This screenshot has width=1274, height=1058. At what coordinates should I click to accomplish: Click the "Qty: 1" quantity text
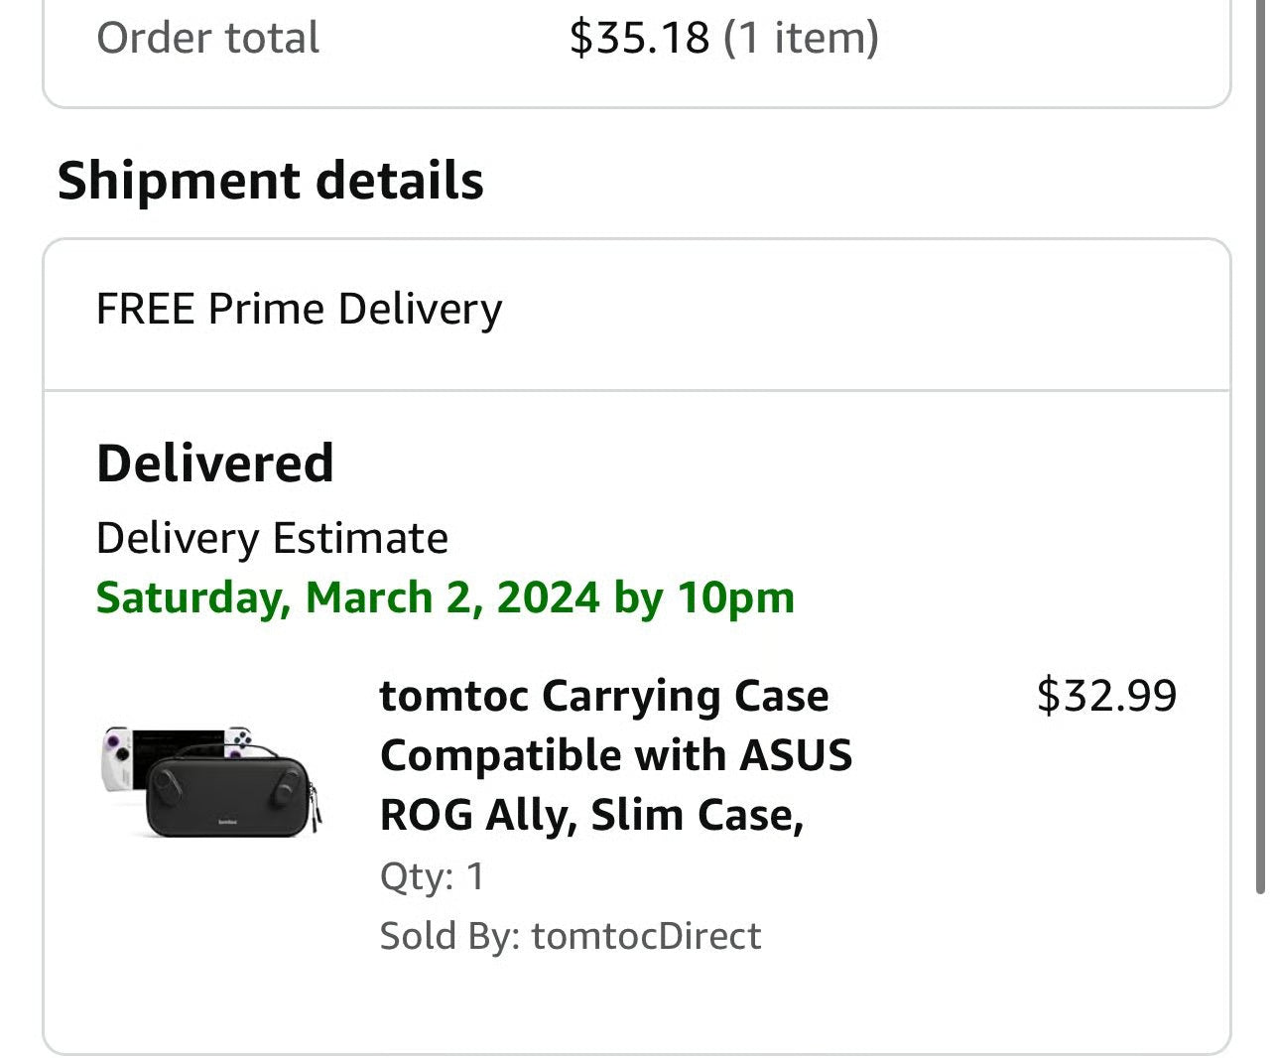432,876
